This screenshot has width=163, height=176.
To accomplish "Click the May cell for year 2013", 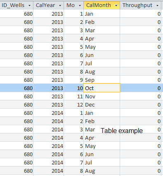I will point(102,47).
